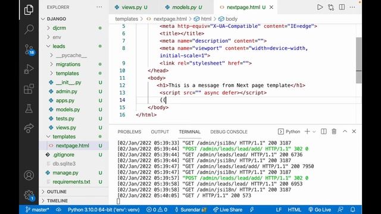Expand the TIMELINE section
The height and width of the screenshot is (214, 381).
pyautogui.click(x=57, y=201)
